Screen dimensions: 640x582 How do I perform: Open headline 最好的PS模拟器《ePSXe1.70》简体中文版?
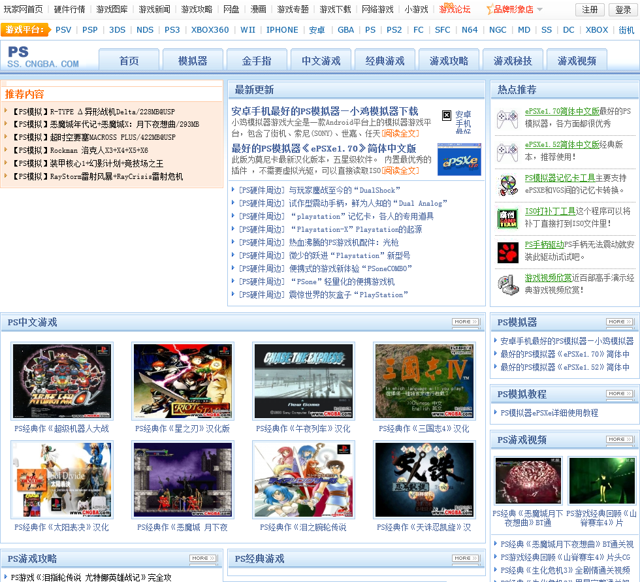[x=324, y=148]
